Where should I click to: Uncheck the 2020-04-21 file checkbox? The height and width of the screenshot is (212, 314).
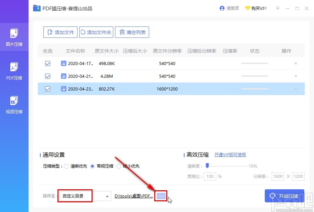(x=48, y=76)
